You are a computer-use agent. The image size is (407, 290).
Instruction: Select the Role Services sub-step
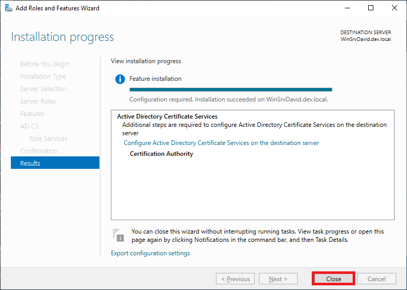coord(48,139)
